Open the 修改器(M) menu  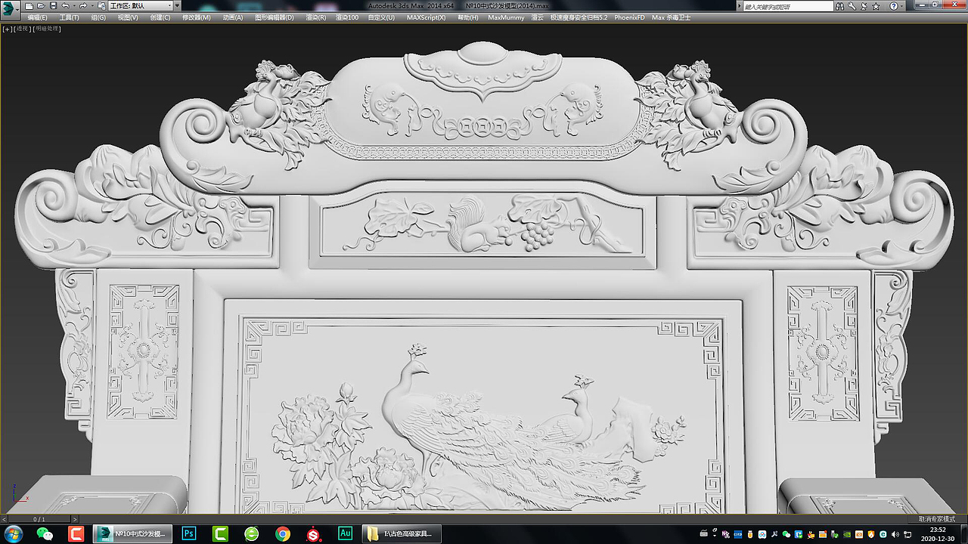pyautogui.click(x=197, y=17)
